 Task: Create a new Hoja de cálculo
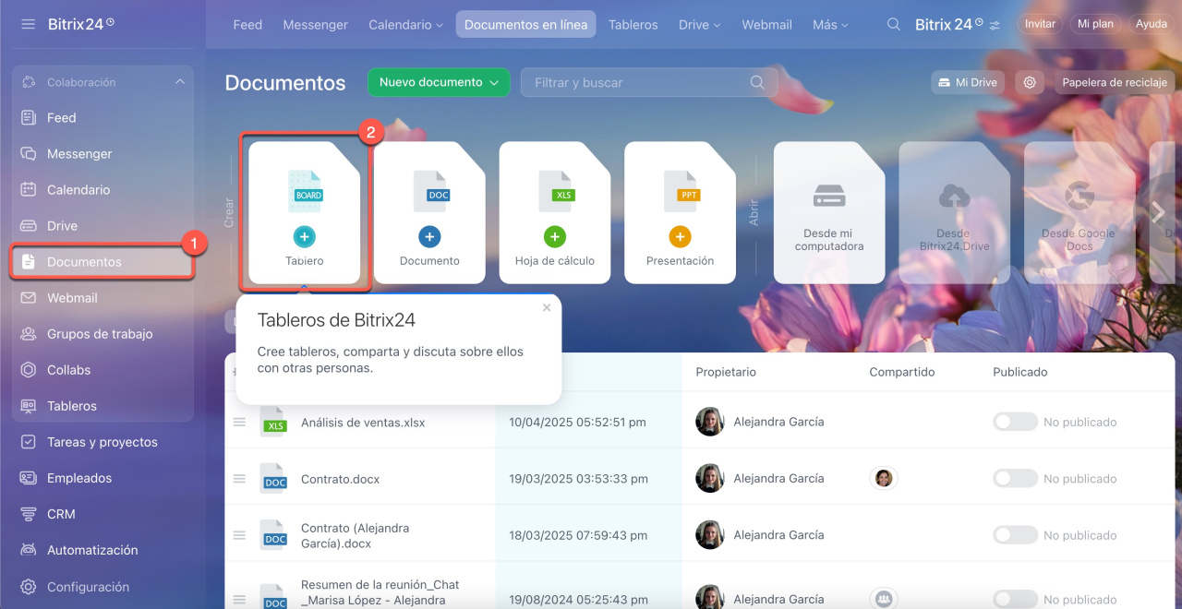coord(555,212)
